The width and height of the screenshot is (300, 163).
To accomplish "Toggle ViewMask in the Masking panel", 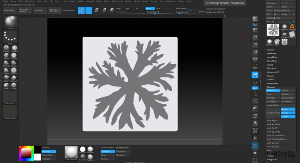I will pos(273,91).
